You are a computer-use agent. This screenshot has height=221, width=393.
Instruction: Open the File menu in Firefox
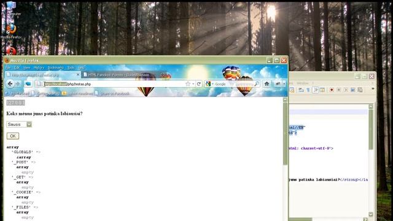8,68
